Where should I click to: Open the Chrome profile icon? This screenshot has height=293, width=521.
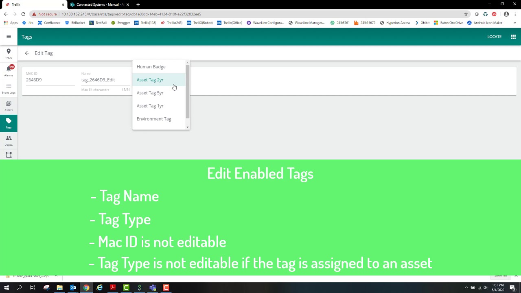[506, 14]
